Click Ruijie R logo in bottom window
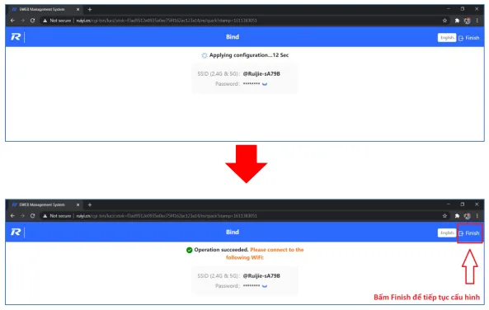Viewport: 489px width, 310px height. tap(16, 232)
